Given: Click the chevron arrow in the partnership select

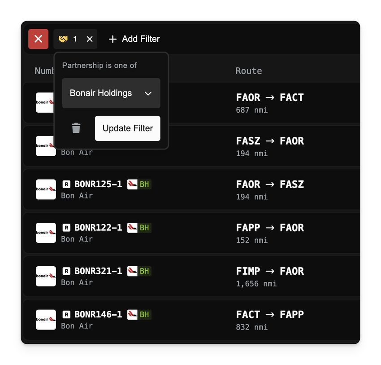Looking at the screenshot, I should pyautogui.click(x=148, y=93).
